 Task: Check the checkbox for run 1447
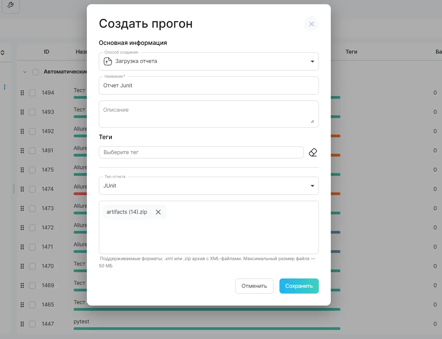click(32, 324)
